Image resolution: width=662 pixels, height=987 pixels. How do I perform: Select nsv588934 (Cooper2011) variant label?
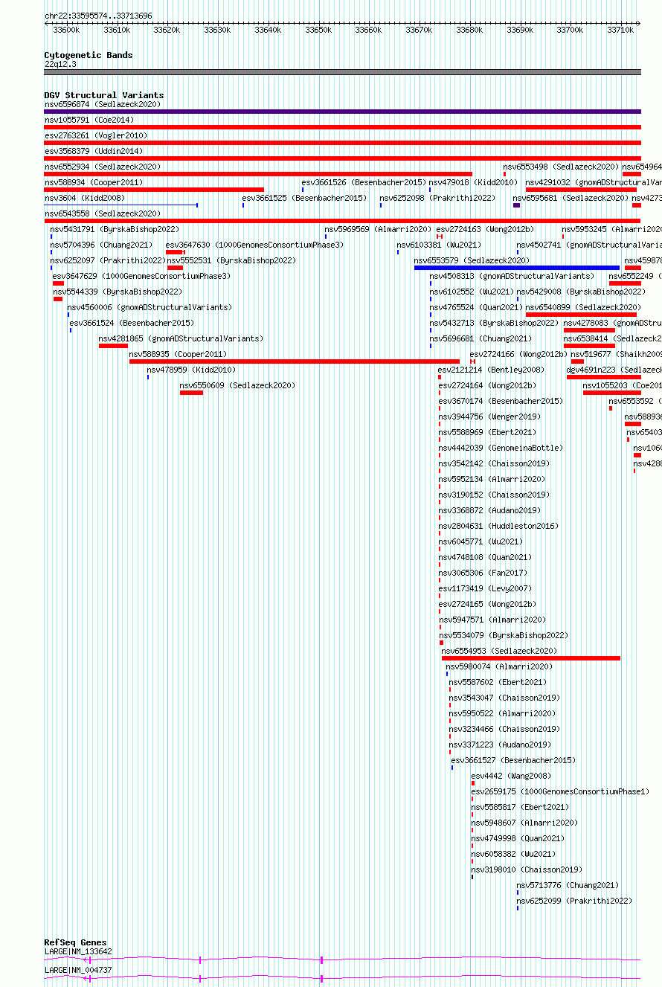click(93, 182)
